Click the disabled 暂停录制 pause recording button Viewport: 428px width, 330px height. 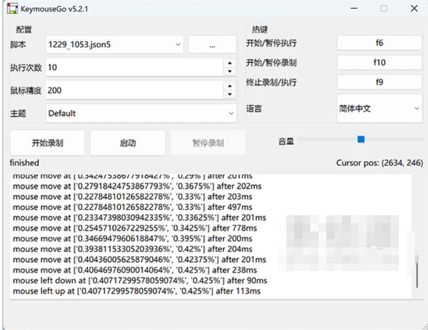pos(208,143)
